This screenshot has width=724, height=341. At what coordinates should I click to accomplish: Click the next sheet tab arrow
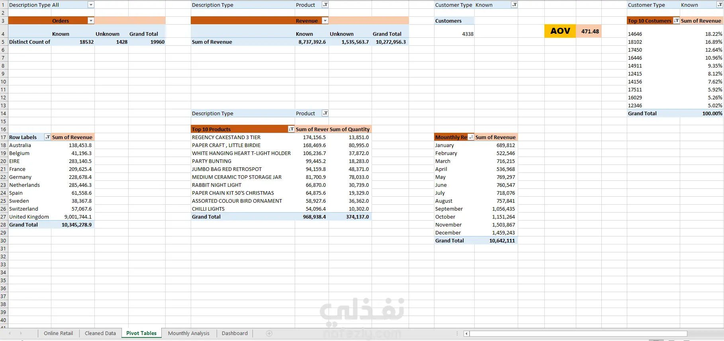(x=21, y=333)
